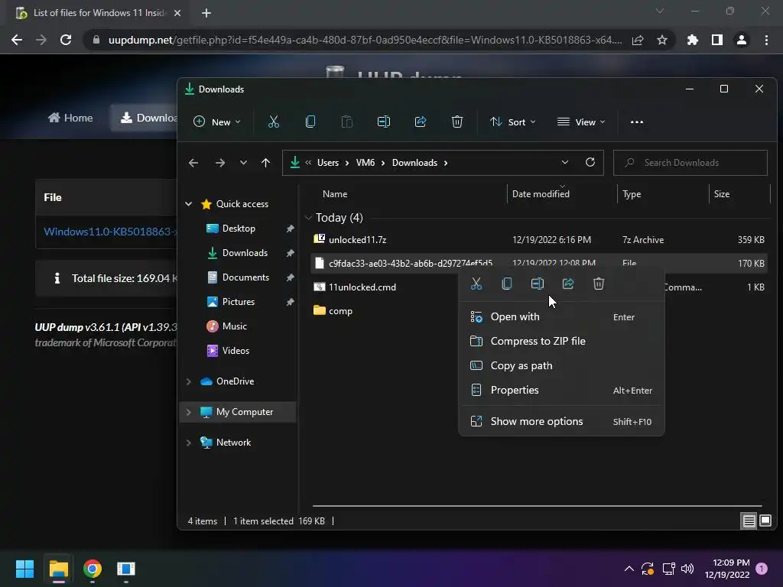Open the clock and date in taskbar

point(727,569)
